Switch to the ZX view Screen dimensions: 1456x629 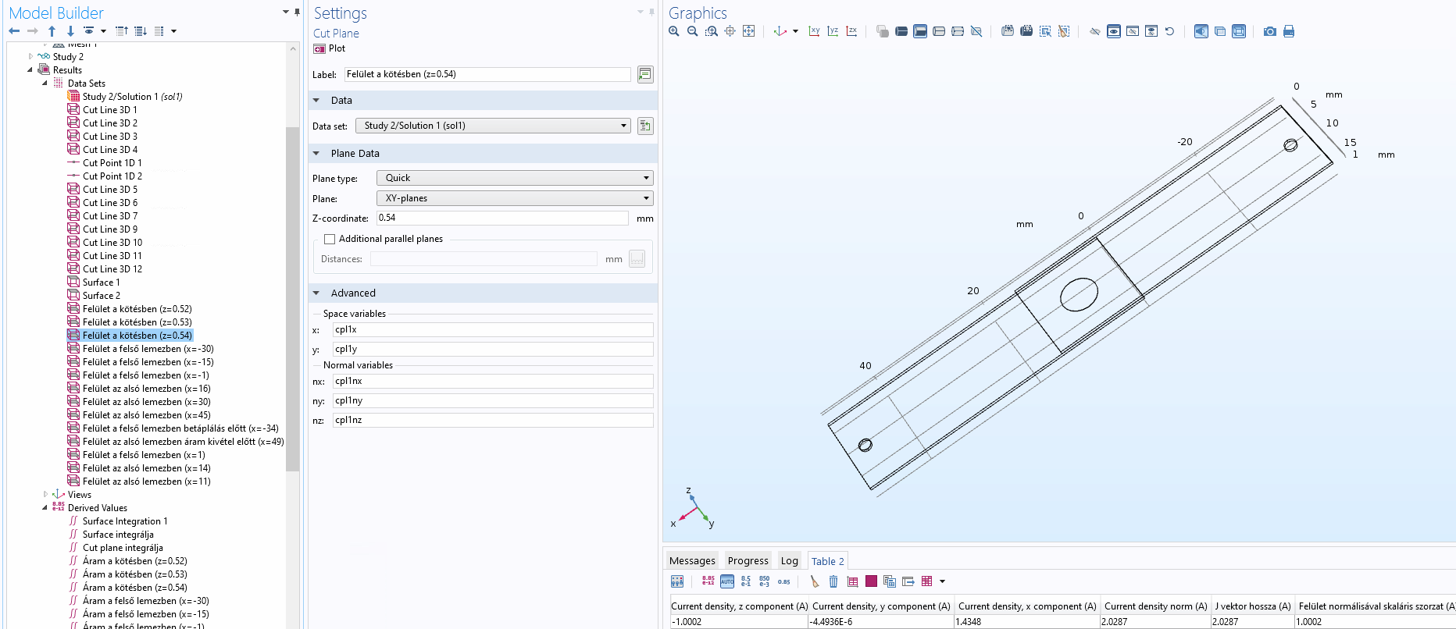coord(851,31)
